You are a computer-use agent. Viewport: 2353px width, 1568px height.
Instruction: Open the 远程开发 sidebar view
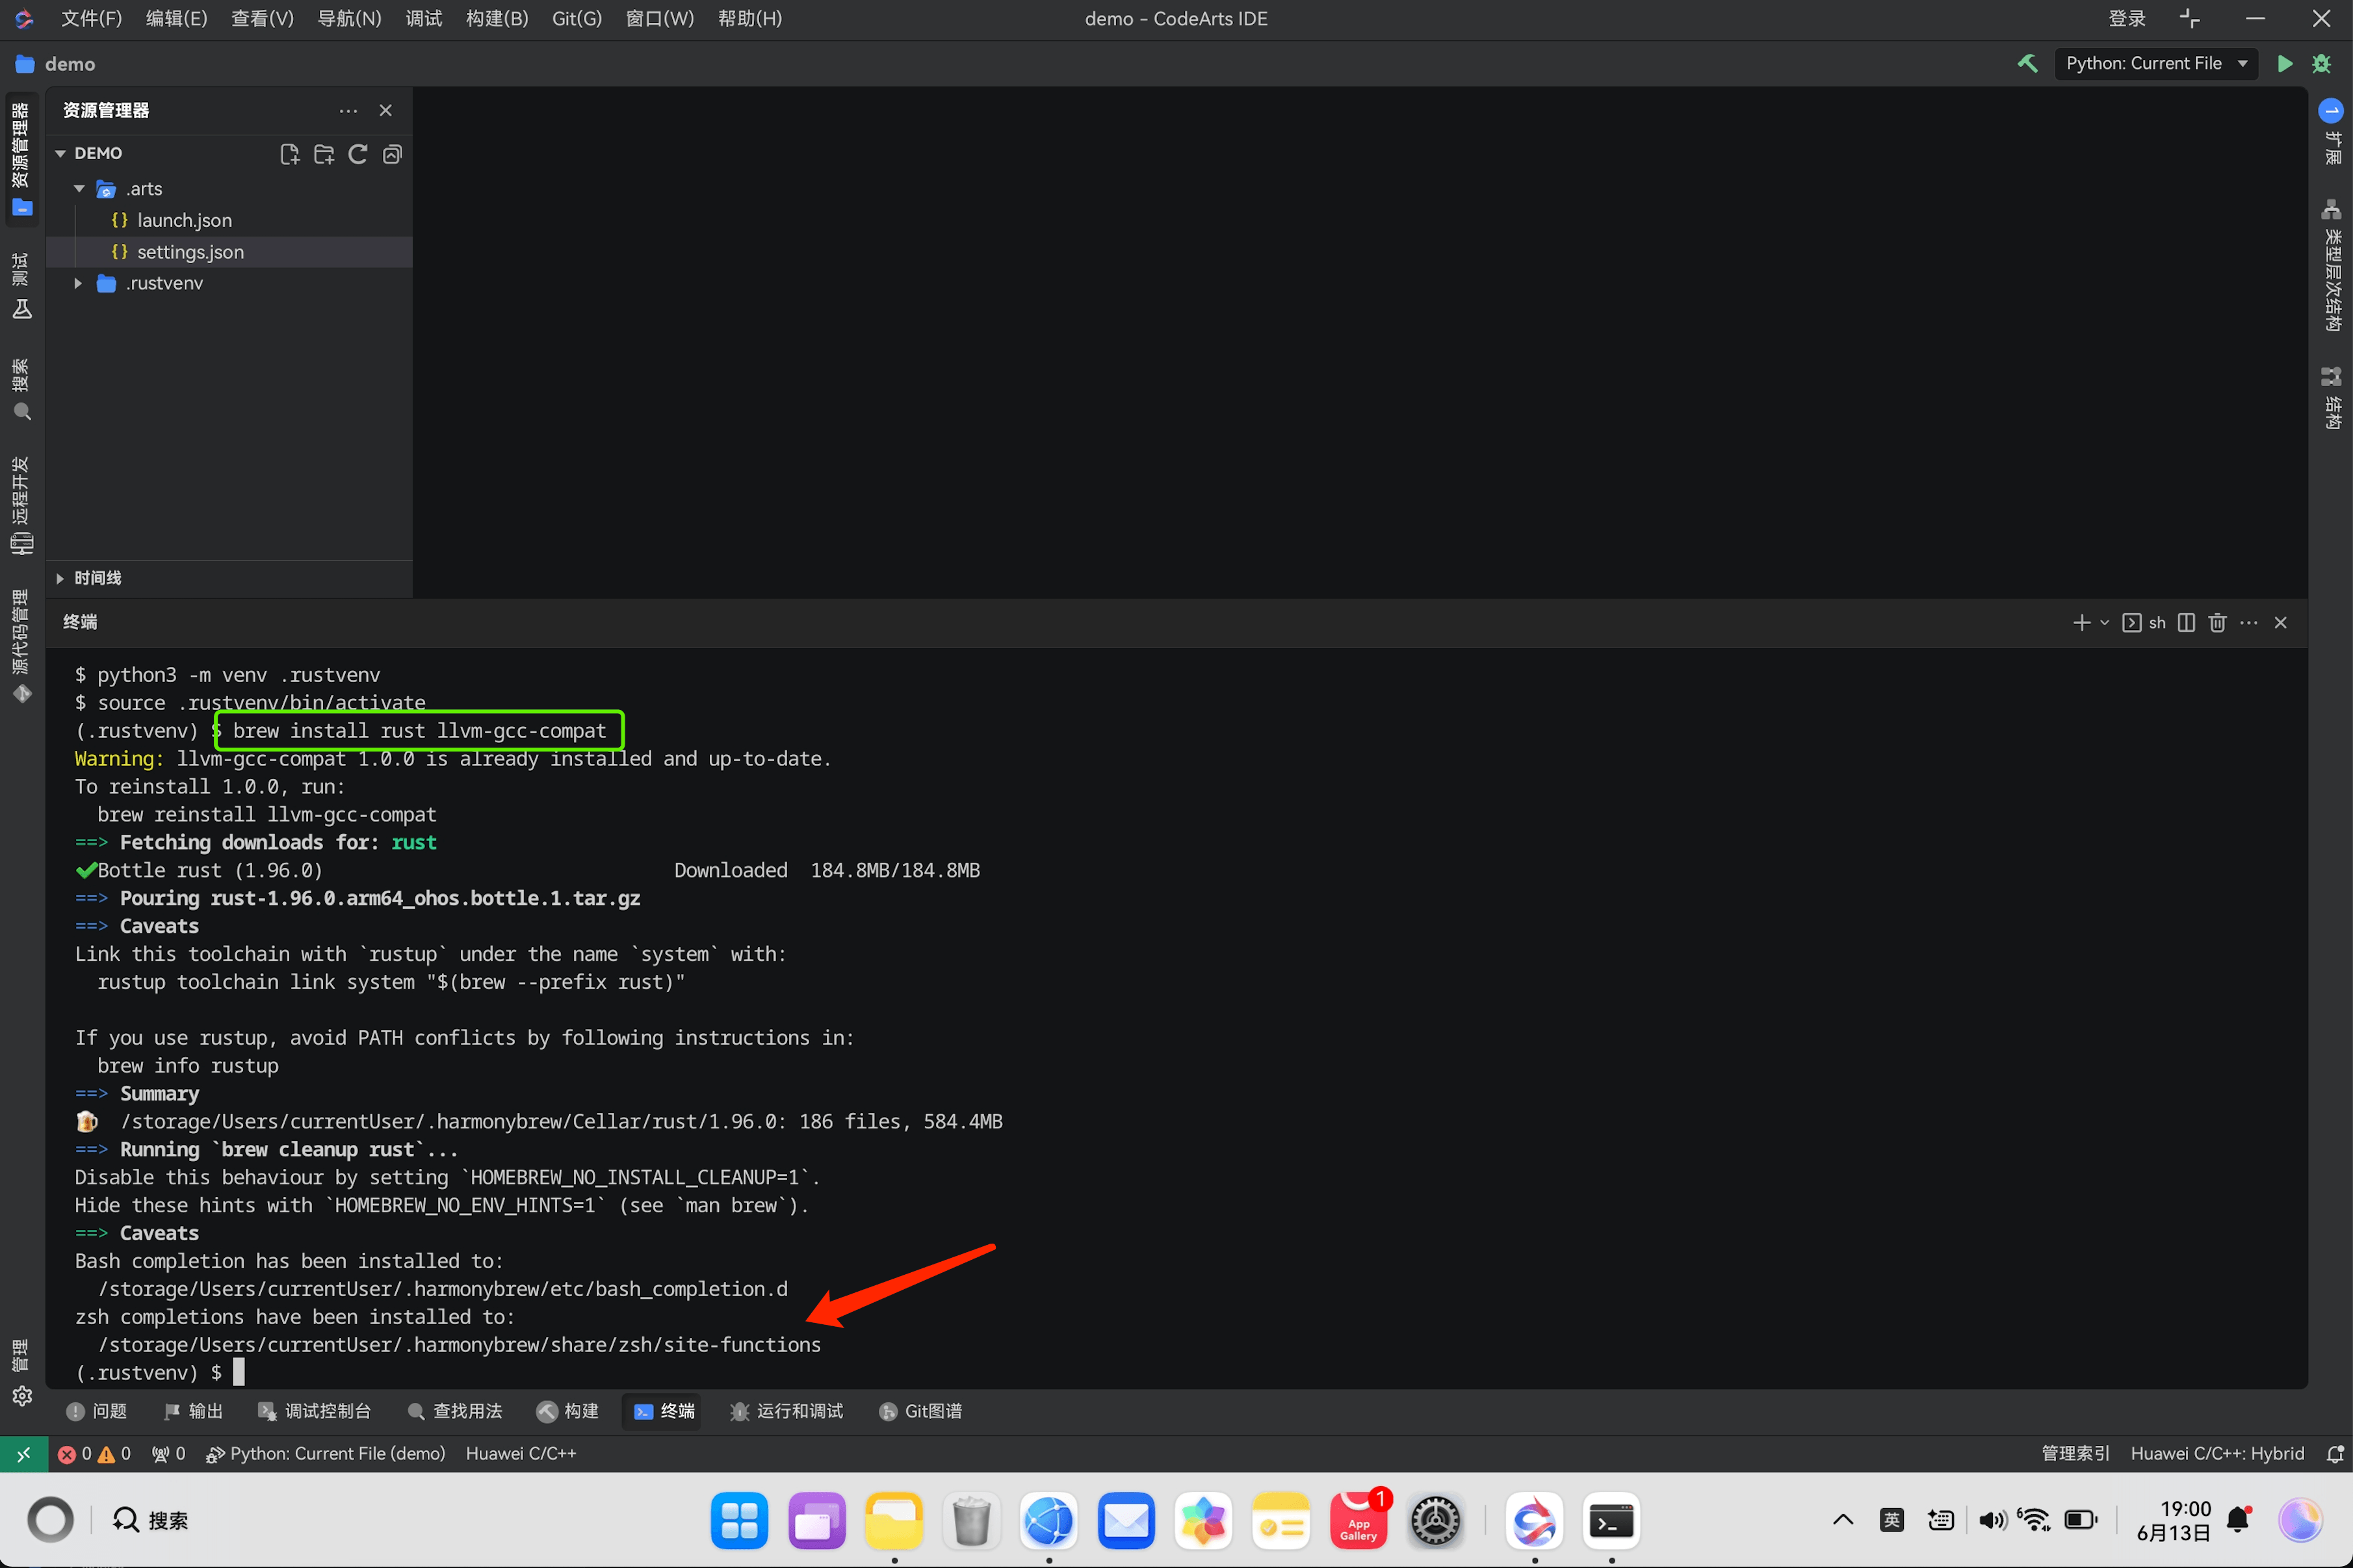coord(21,506)
